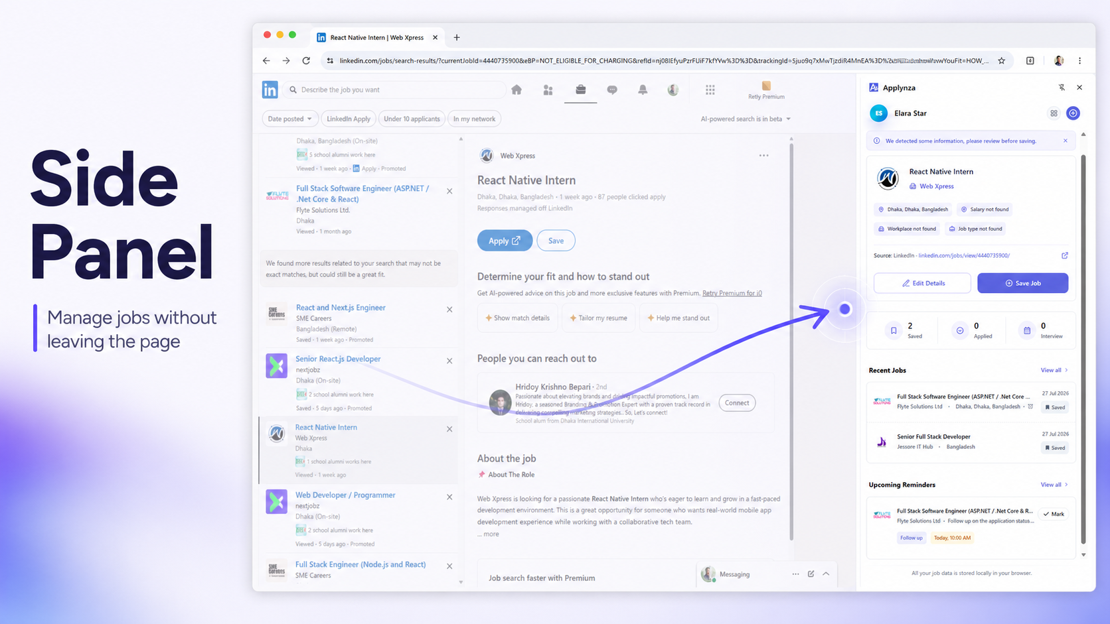The height and width of the screenshot is (624, 1110).
Task: Go forward in the browser
Action: 286,60
